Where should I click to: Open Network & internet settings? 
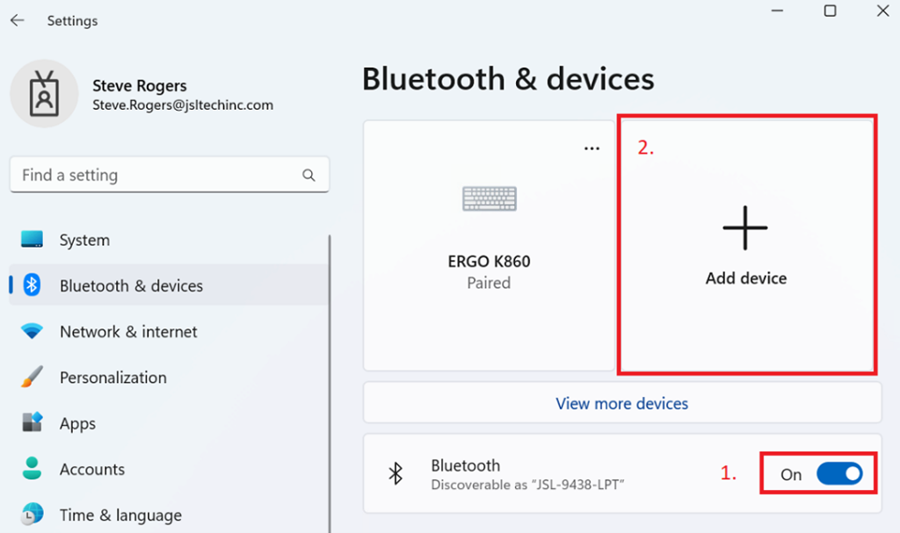coord(128,332)
